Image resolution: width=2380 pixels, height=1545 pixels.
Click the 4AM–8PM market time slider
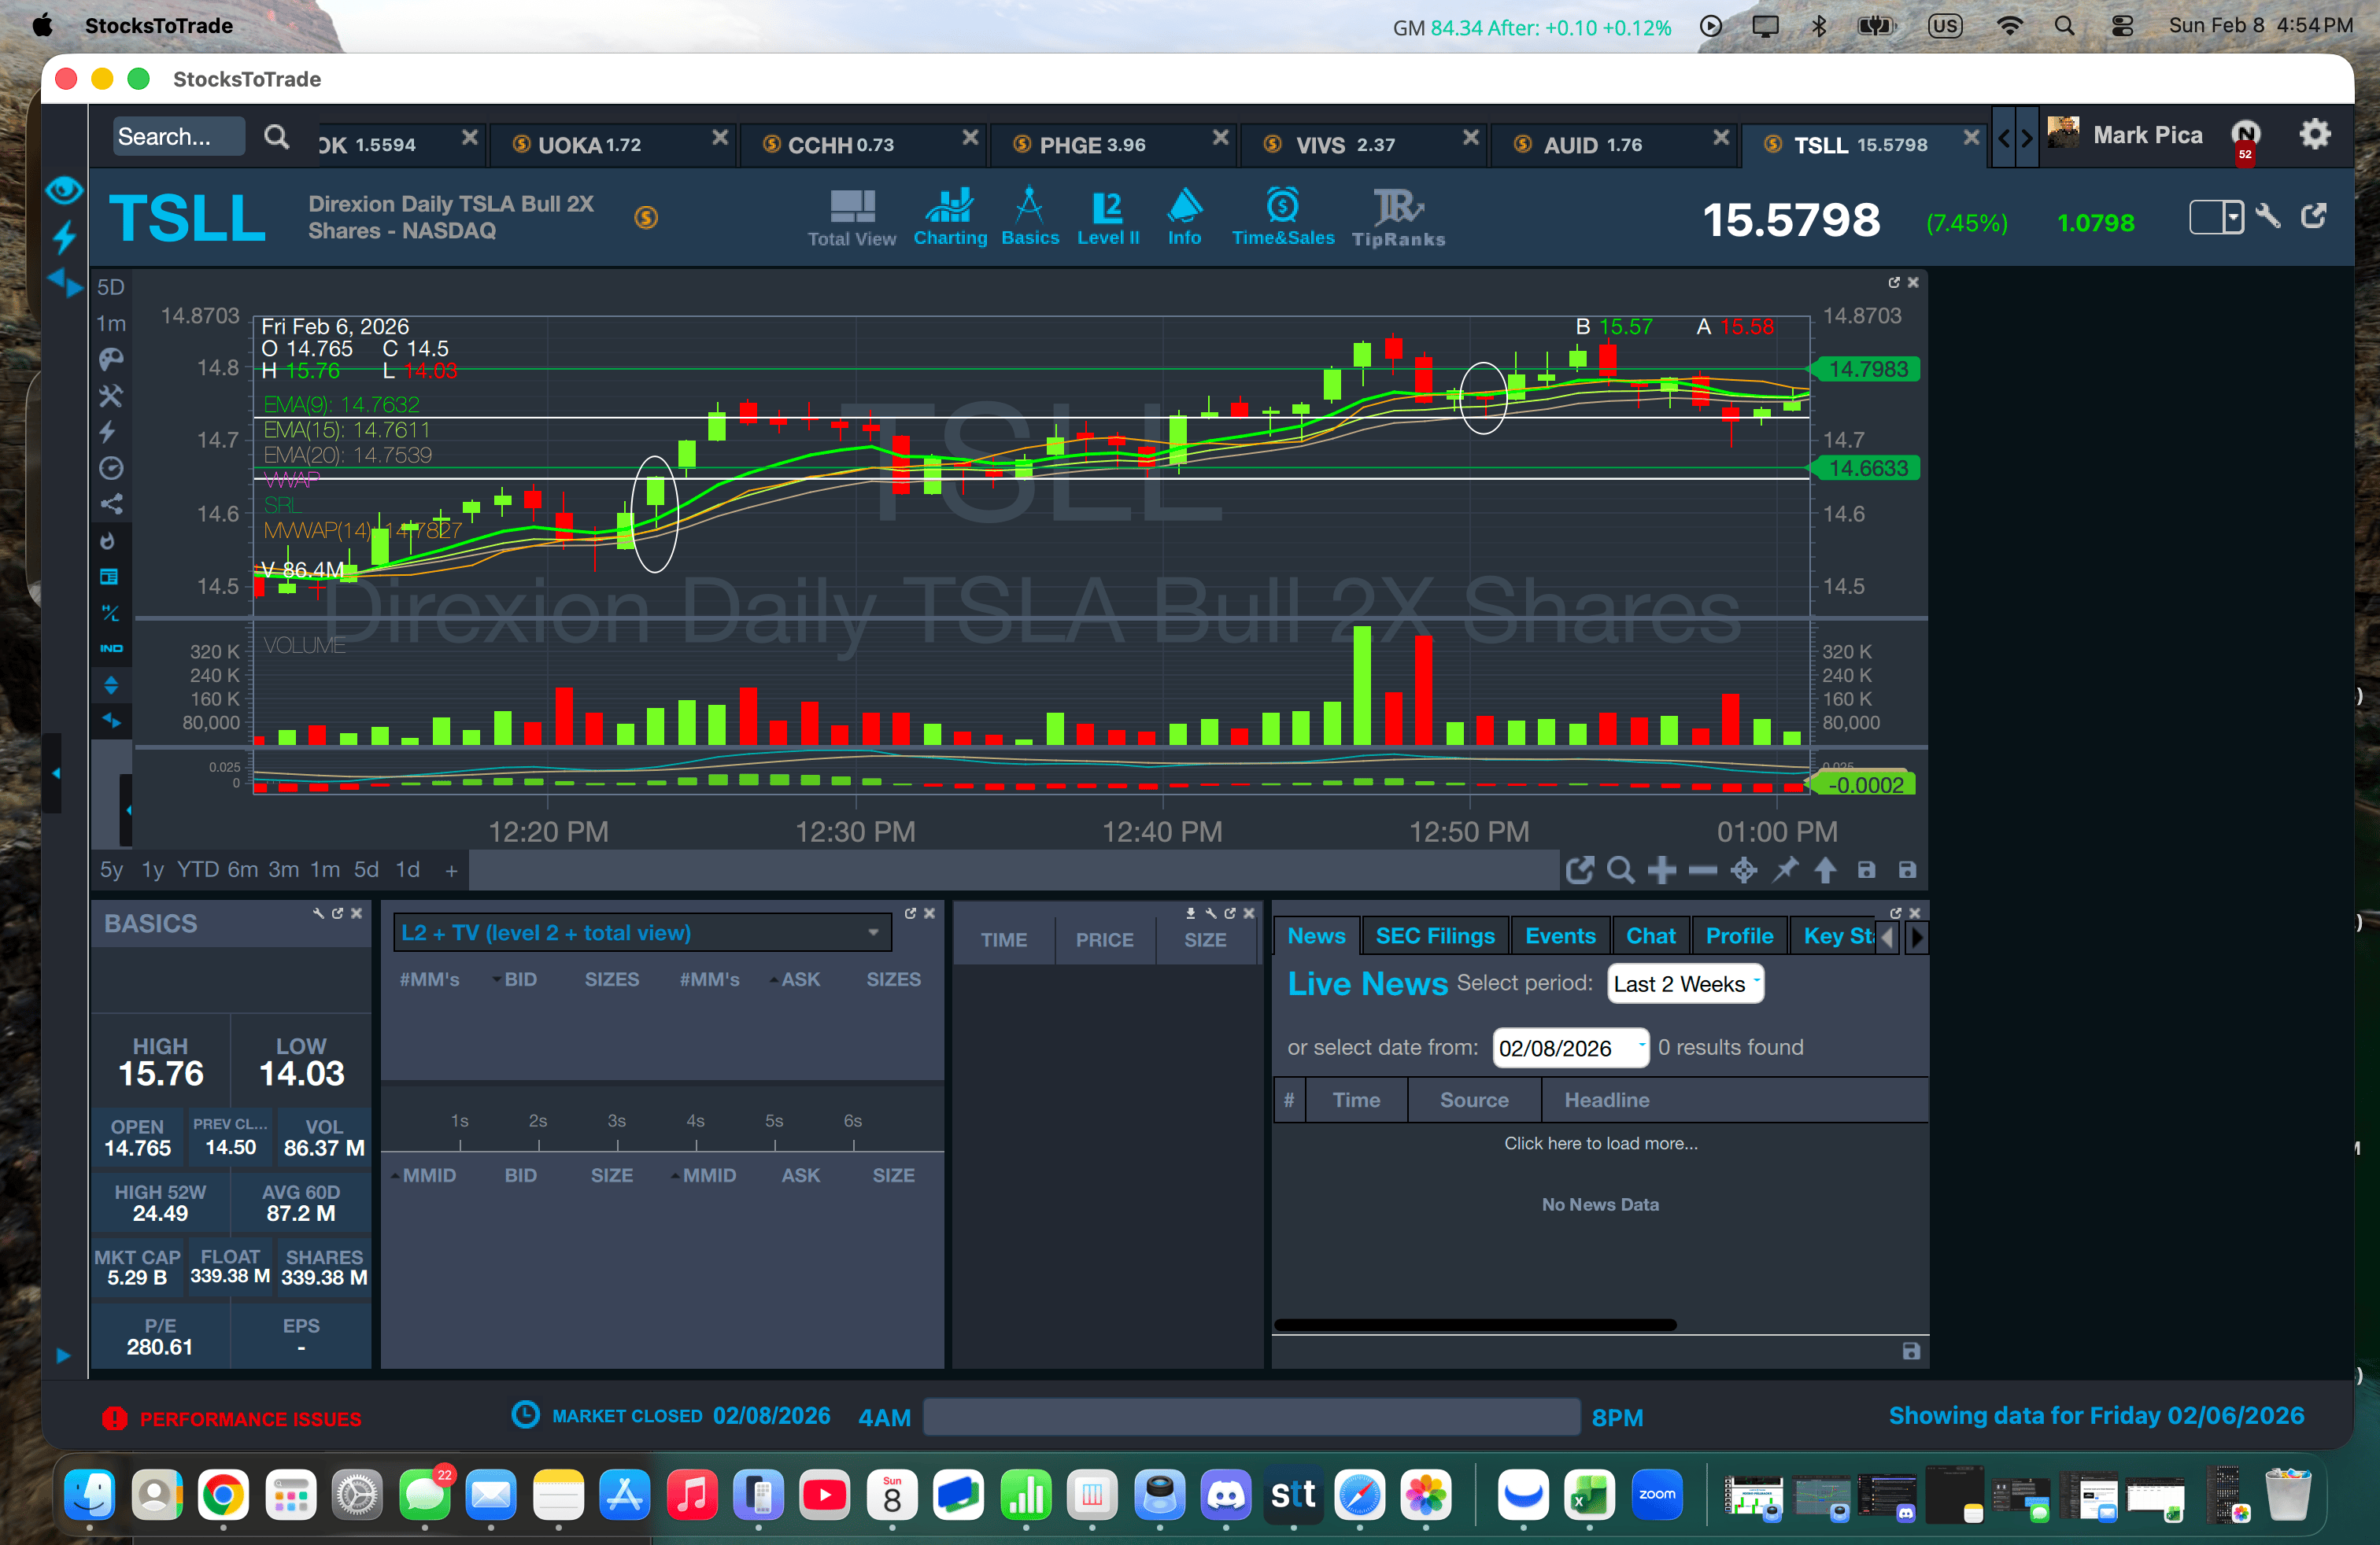coord(1250,1417)
